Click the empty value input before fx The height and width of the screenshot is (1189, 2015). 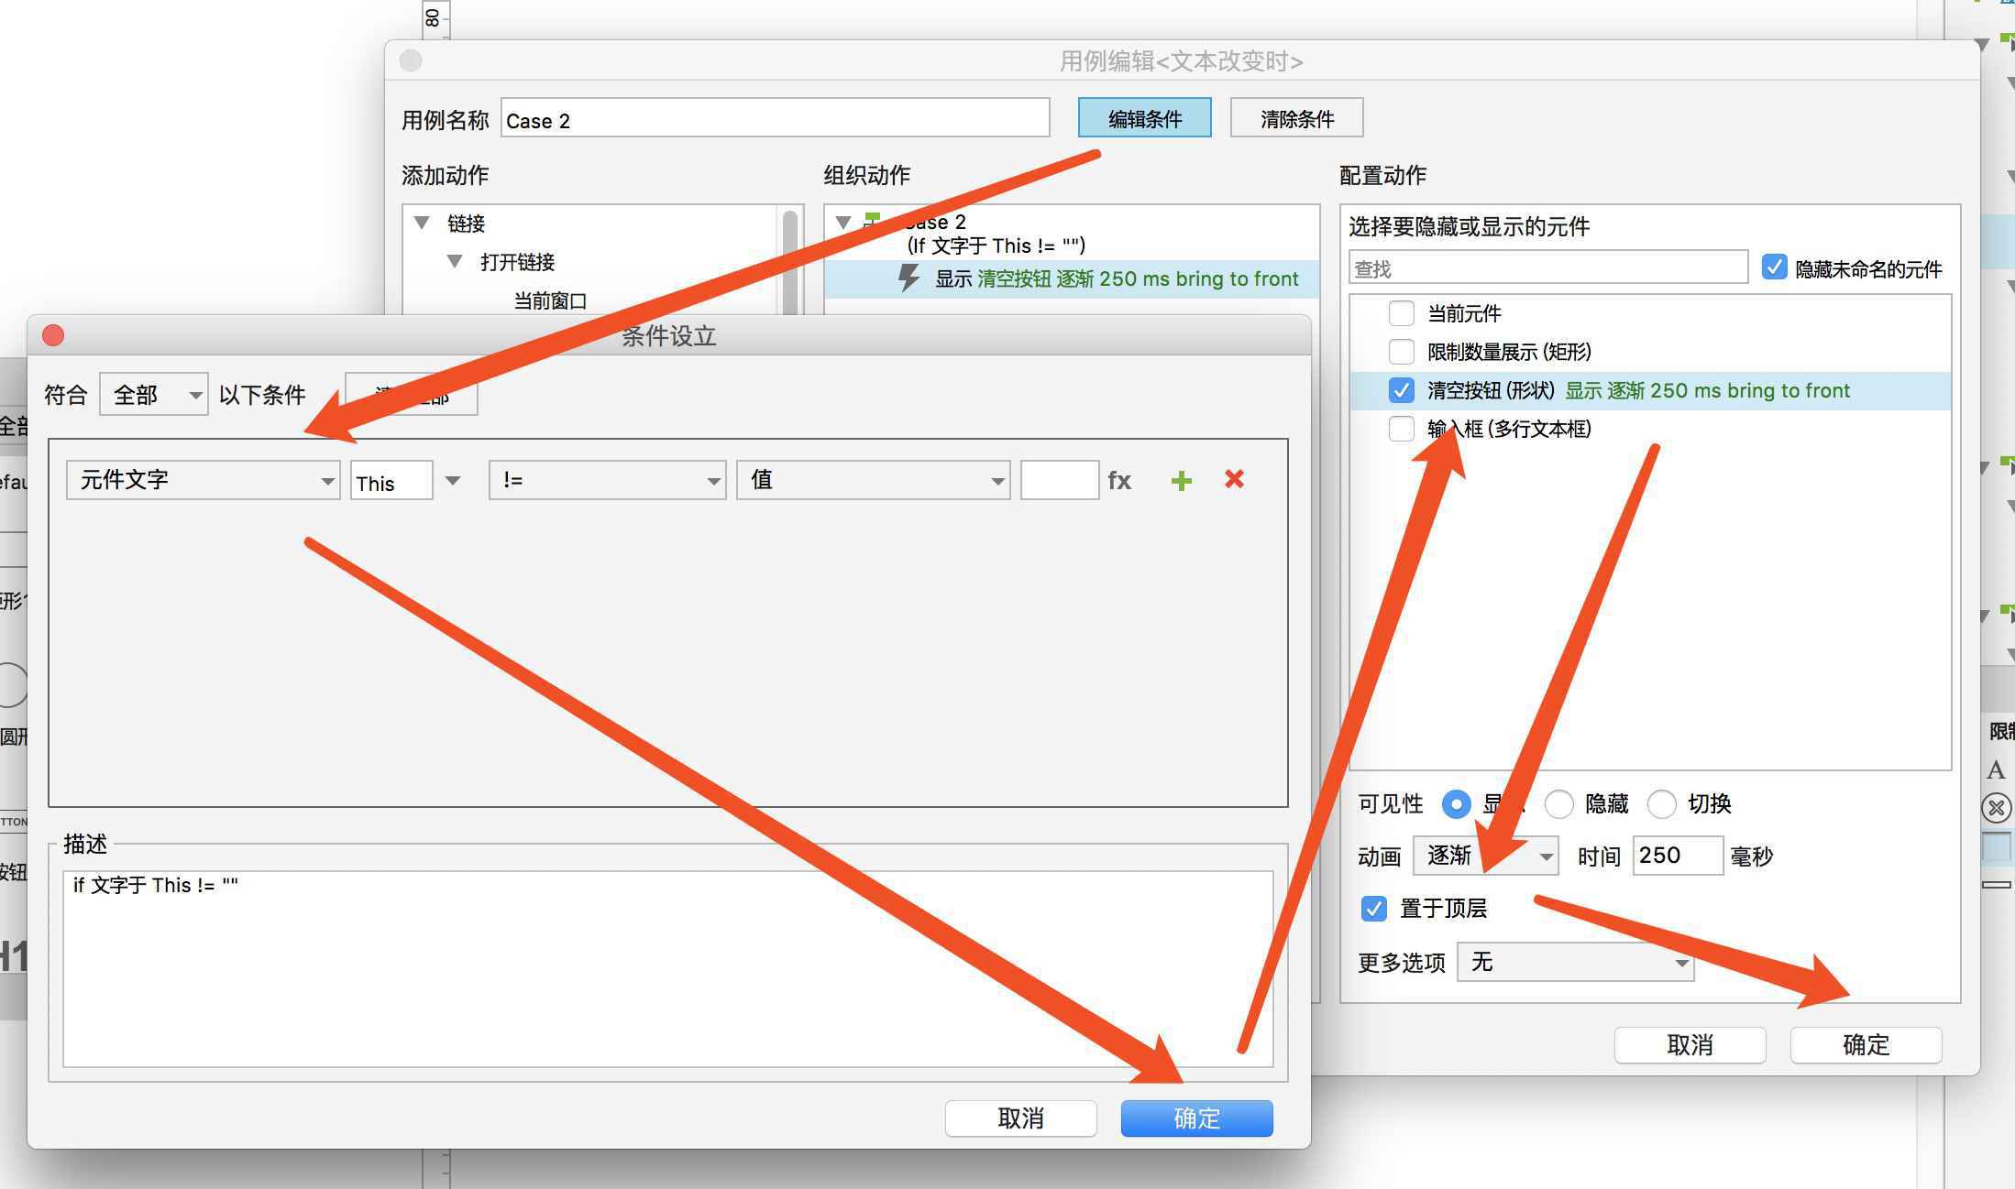tap(1060, 480)
